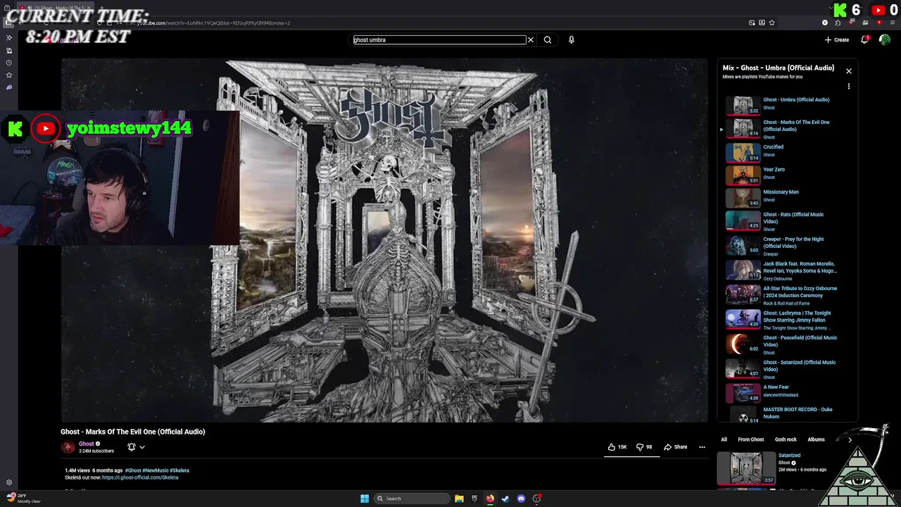
Task: Close the Mix playlist panel
Action: 849,71
